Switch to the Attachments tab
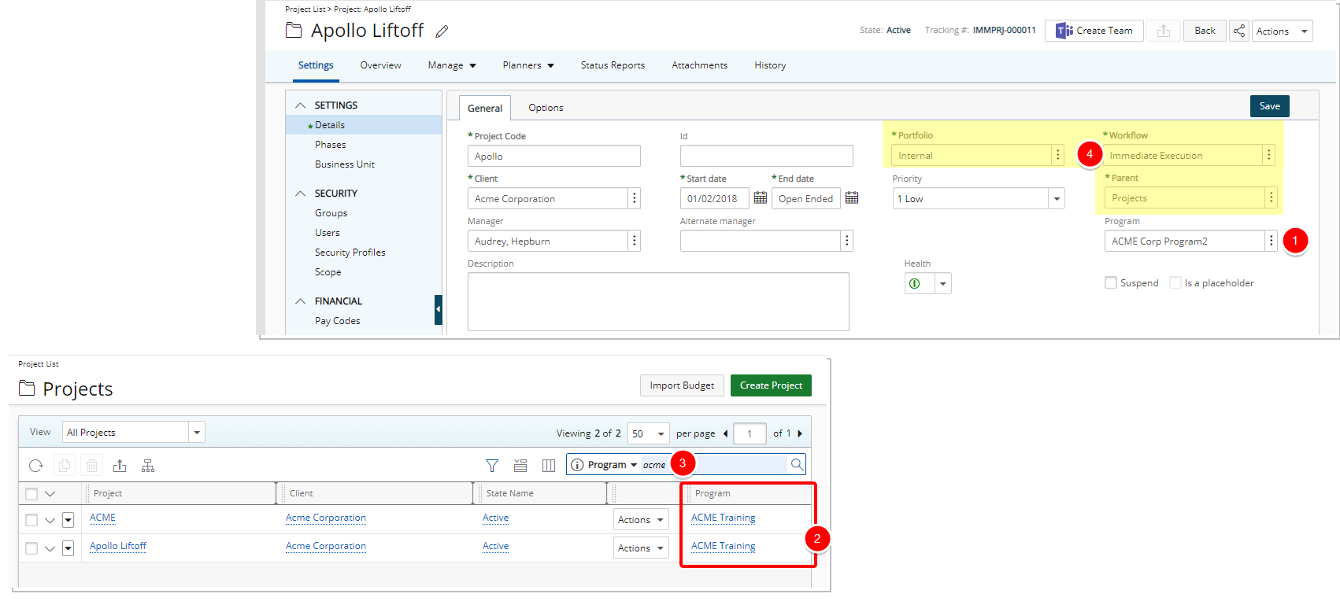 (x=699, y=65)
